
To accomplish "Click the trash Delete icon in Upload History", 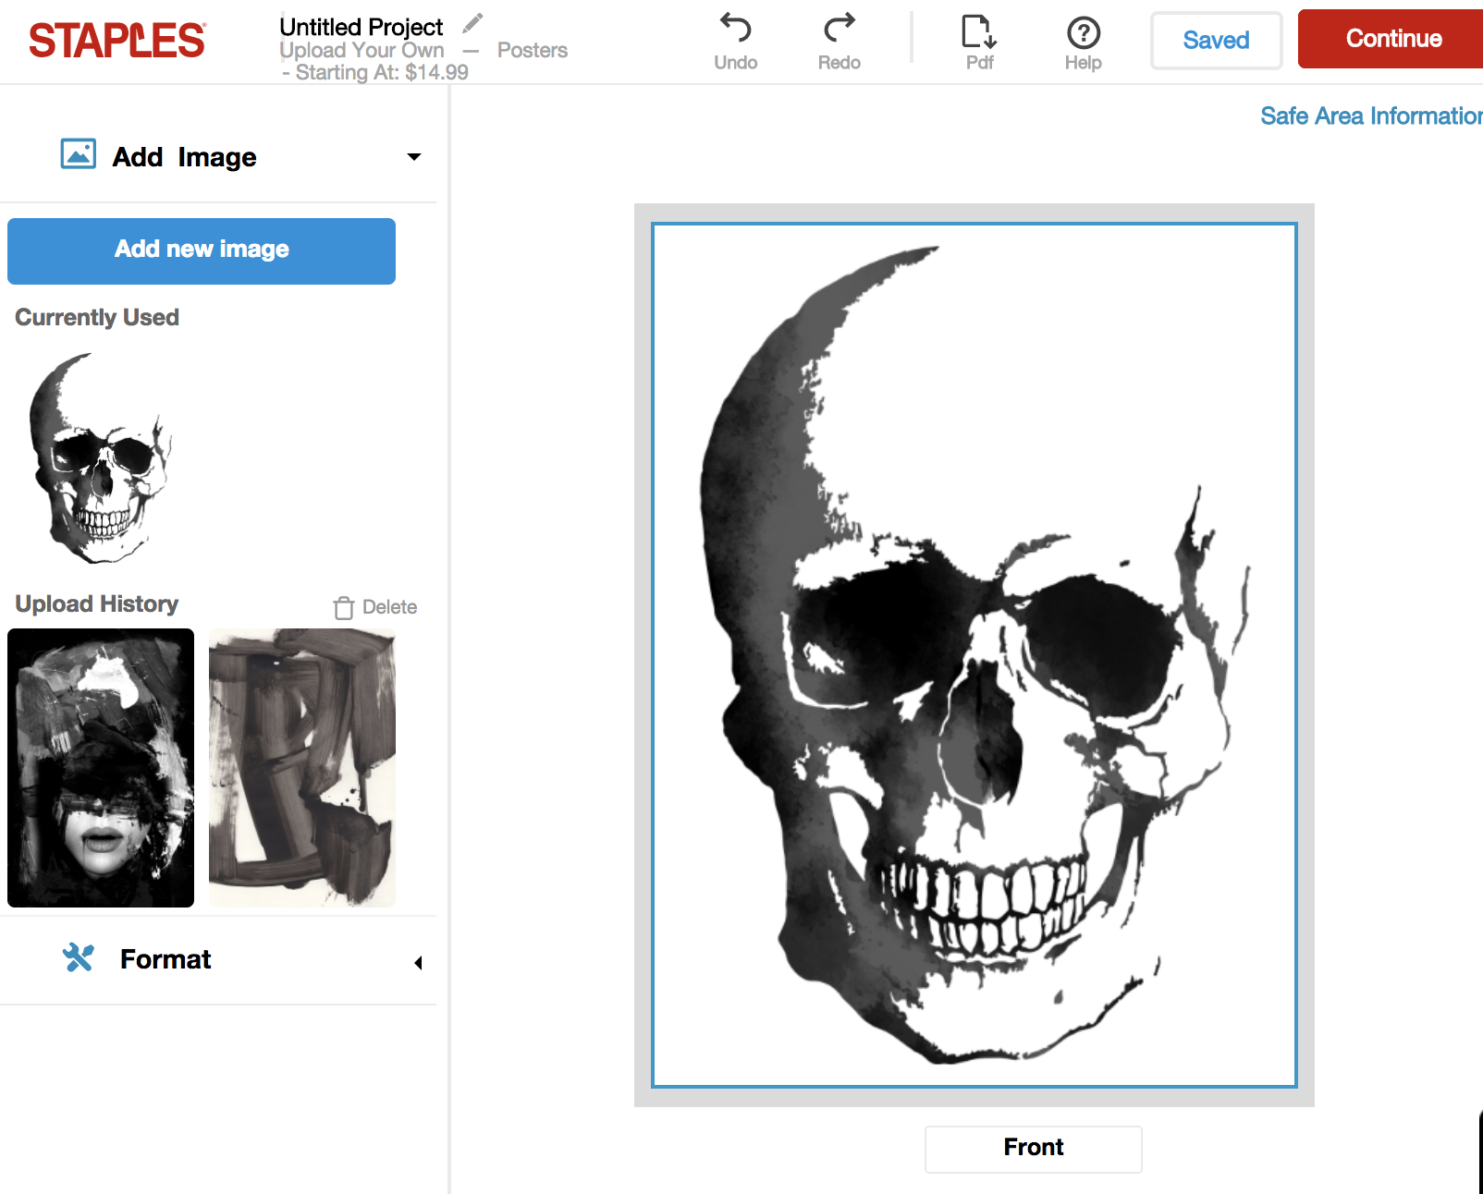I will tap(344, 607).
